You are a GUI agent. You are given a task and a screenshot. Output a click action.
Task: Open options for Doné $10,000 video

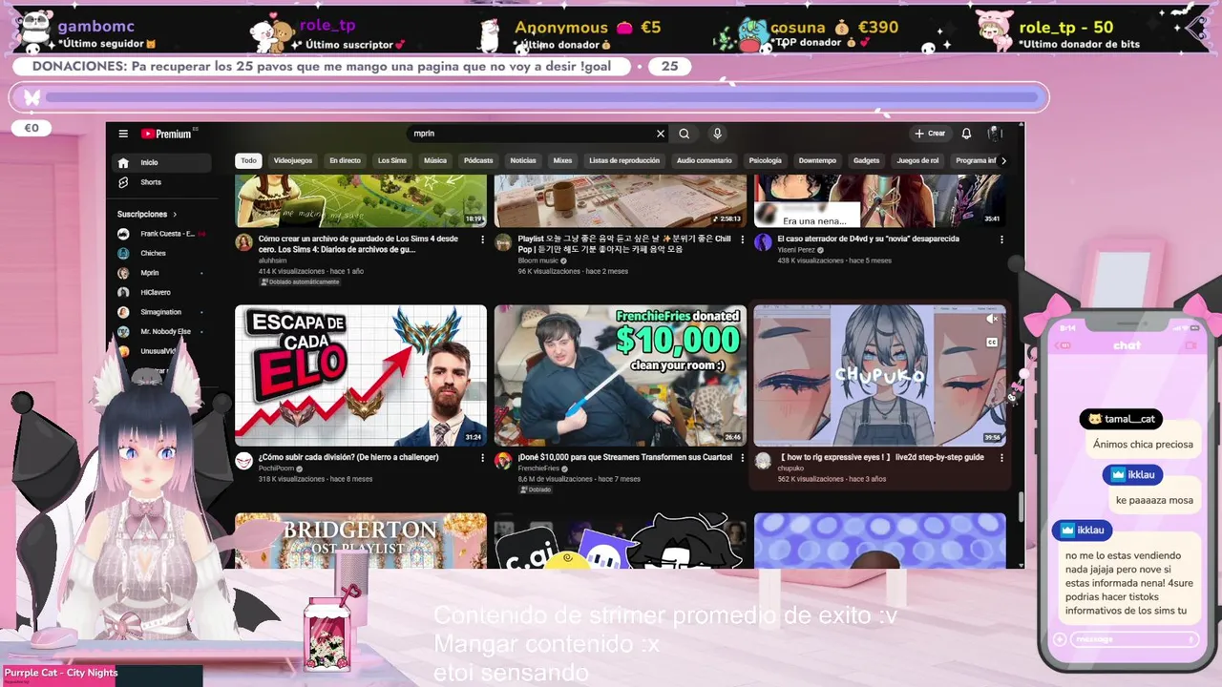pos(742,458)
